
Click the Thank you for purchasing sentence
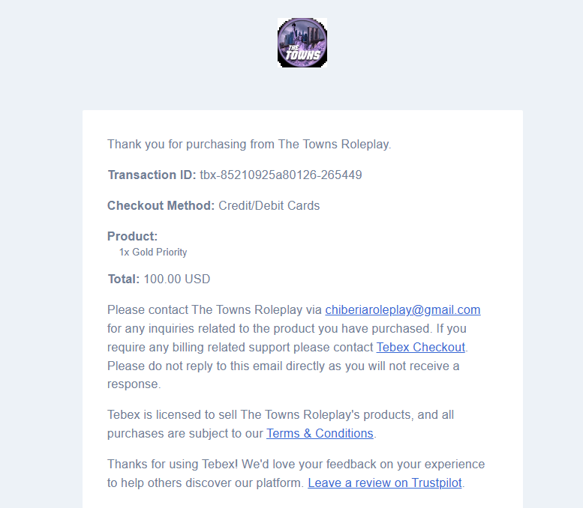point(249,144)
